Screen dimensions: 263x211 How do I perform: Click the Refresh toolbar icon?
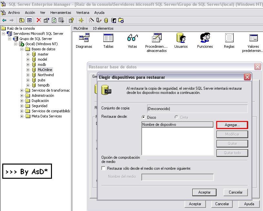(54, 20)
